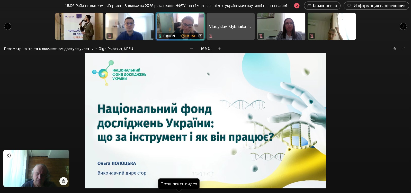Open self-view video settings gear
Viewport: 411px width, 193px height.
coord(64,181)
